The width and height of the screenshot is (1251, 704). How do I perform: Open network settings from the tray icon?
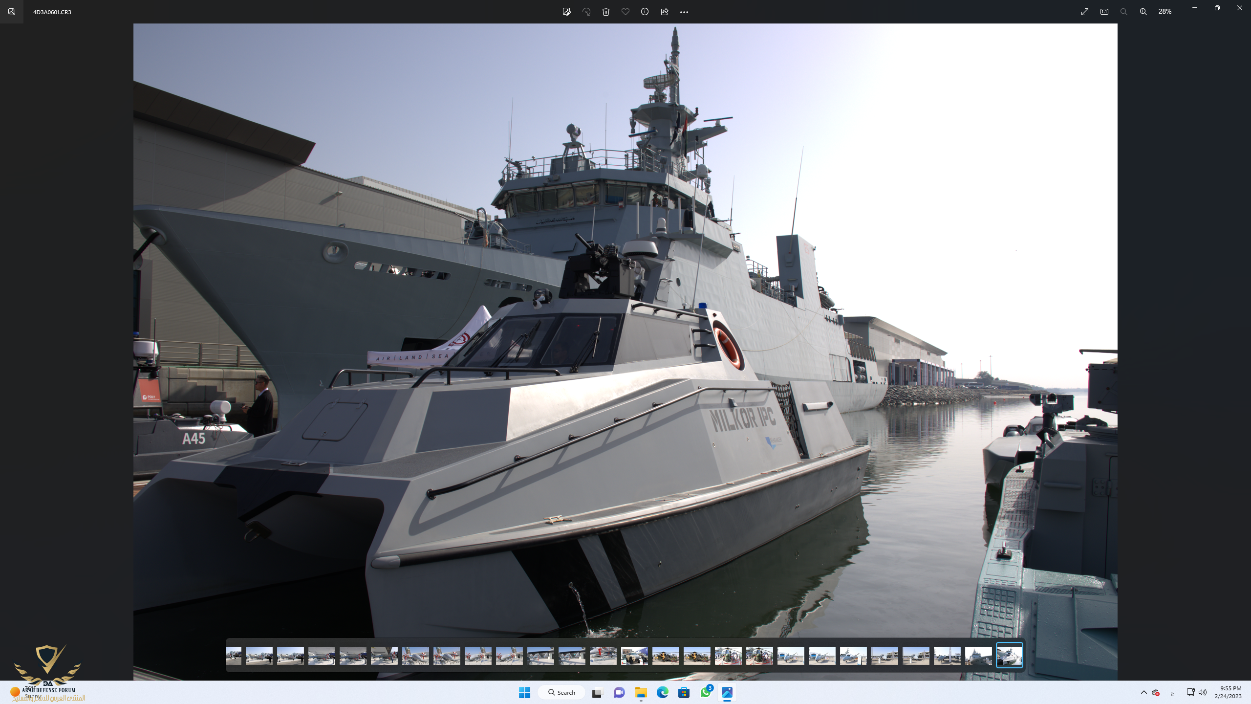(x=1190, y=692)
